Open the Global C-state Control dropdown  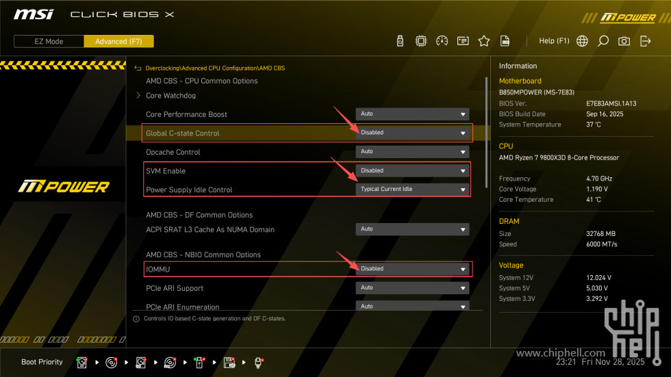[x=413, y=133]
